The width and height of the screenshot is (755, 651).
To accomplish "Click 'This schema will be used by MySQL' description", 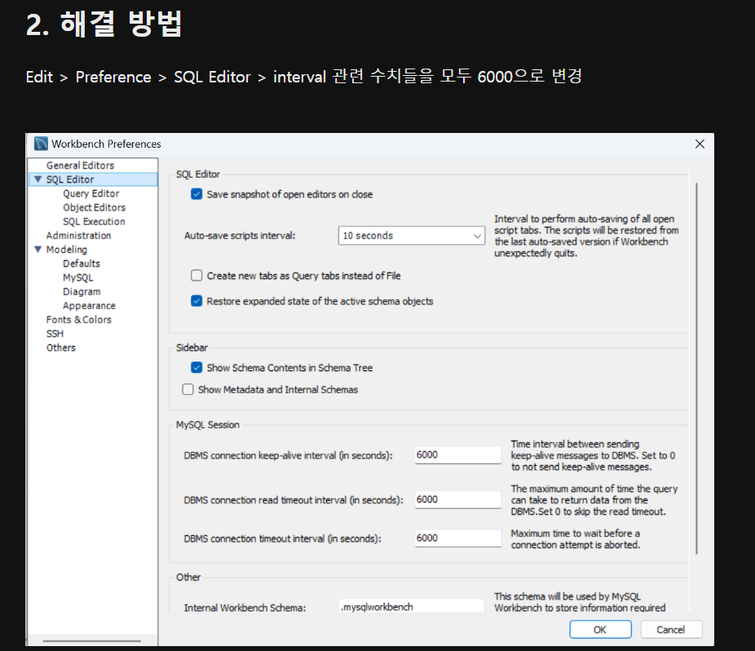I will (x=580, y=602).
